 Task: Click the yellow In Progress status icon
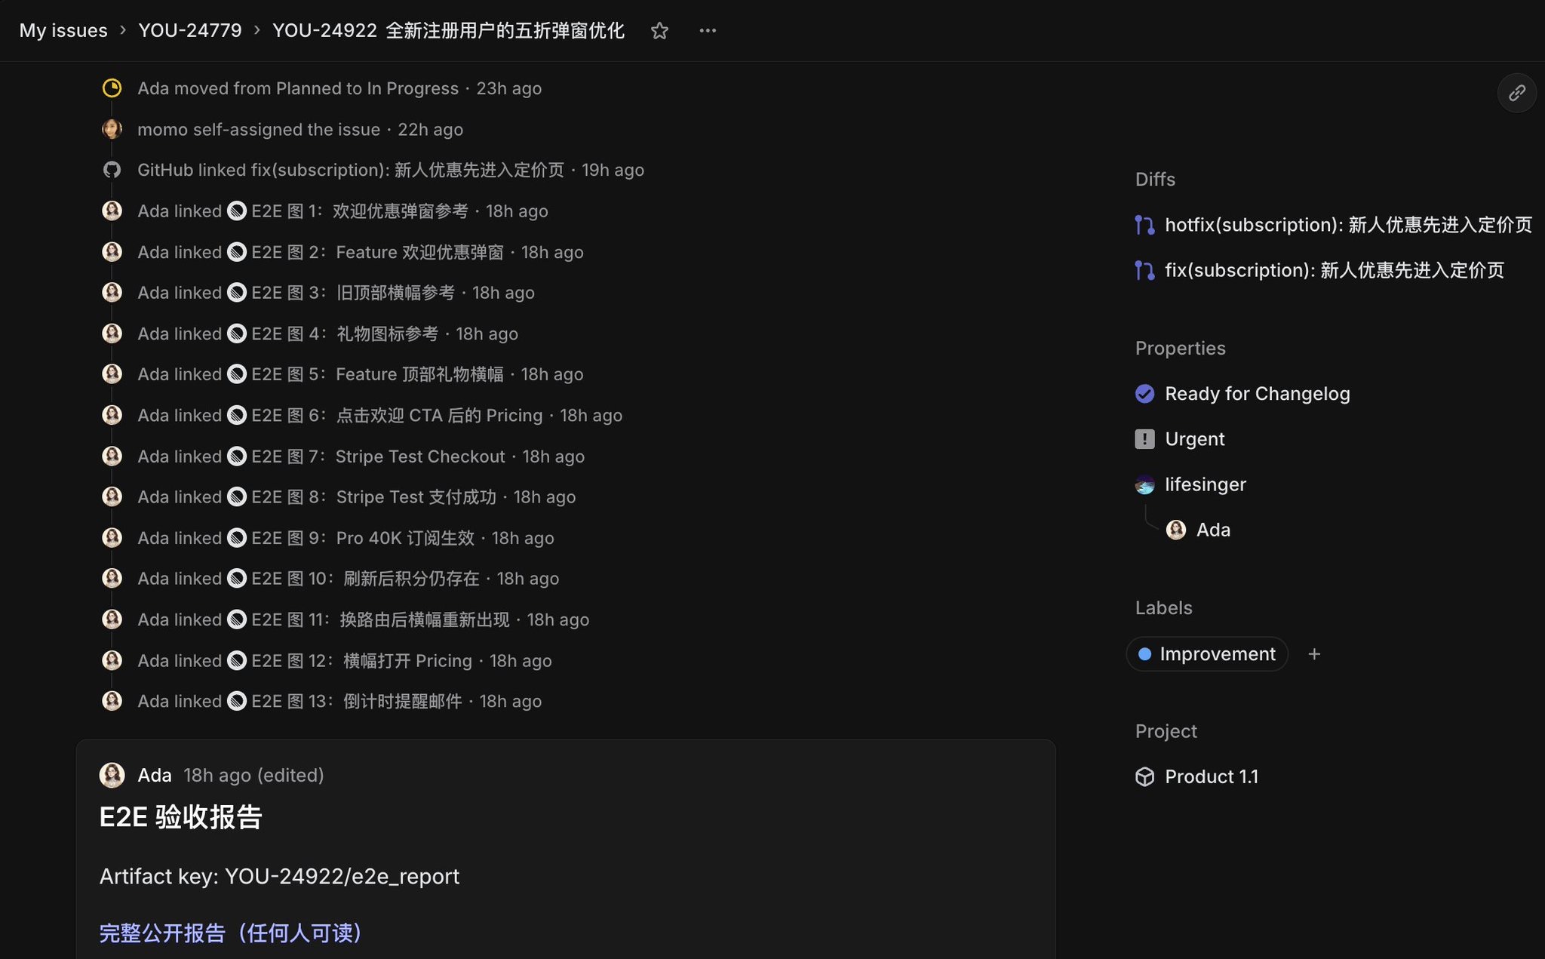pyautogui.click(x=112, y=88)
